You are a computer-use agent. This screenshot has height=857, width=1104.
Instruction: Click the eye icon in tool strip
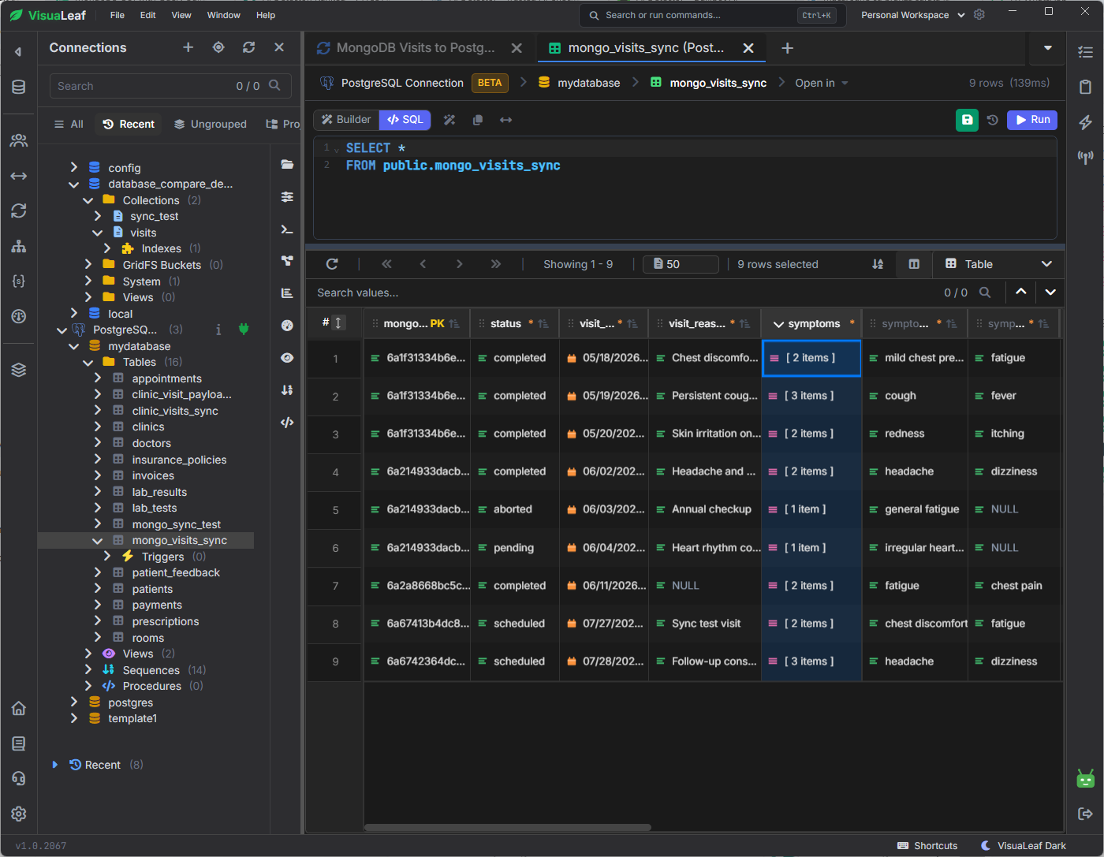(287, 358)
